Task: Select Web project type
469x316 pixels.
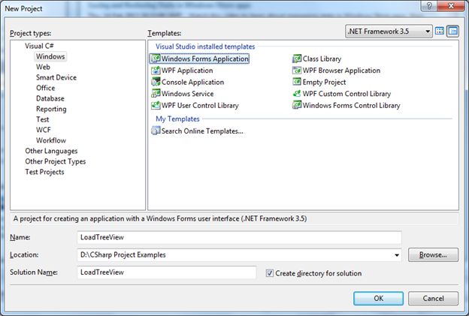Action: pos(43,67)
